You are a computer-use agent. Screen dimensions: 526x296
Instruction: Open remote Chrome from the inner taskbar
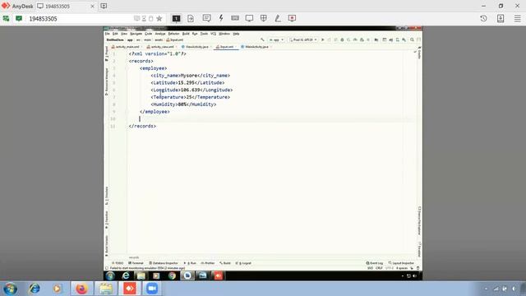[x=172, y=276]
